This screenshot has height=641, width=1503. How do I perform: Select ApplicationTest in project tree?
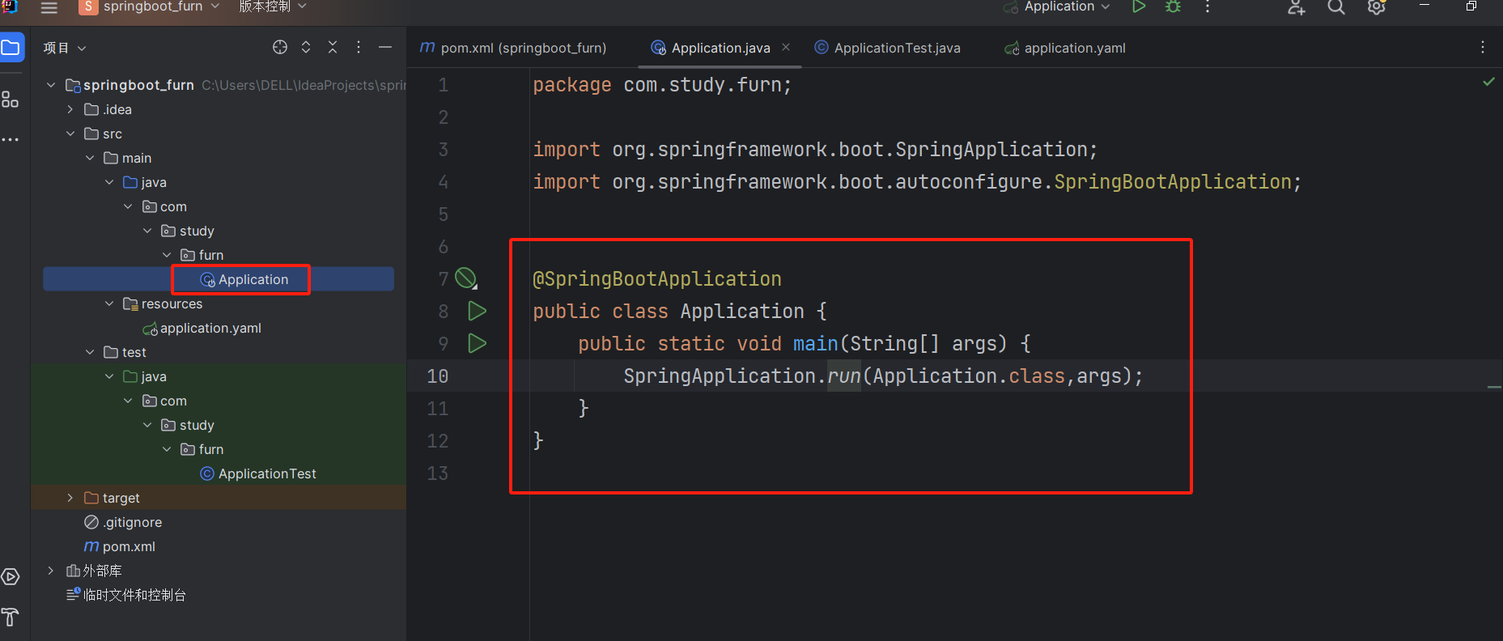tap(258, 473)
